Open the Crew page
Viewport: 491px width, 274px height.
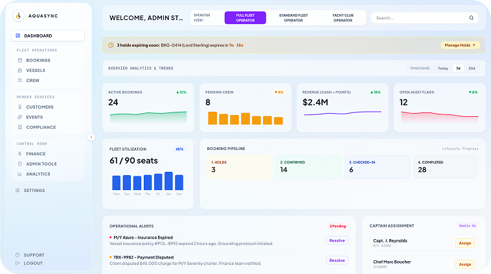48,80
